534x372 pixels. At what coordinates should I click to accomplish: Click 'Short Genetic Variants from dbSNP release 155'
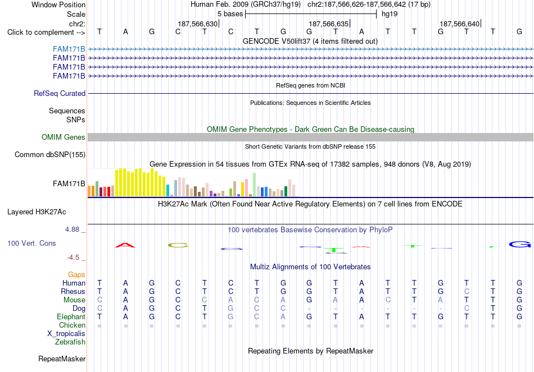pos(310,146)
